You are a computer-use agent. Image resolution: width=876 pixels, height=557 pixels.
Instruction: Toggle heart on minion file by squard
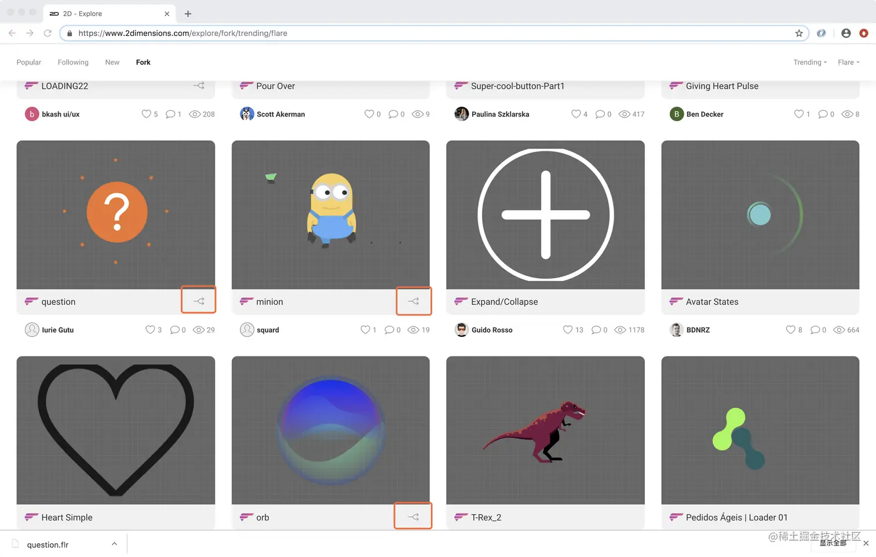click(x=365, y=330)
